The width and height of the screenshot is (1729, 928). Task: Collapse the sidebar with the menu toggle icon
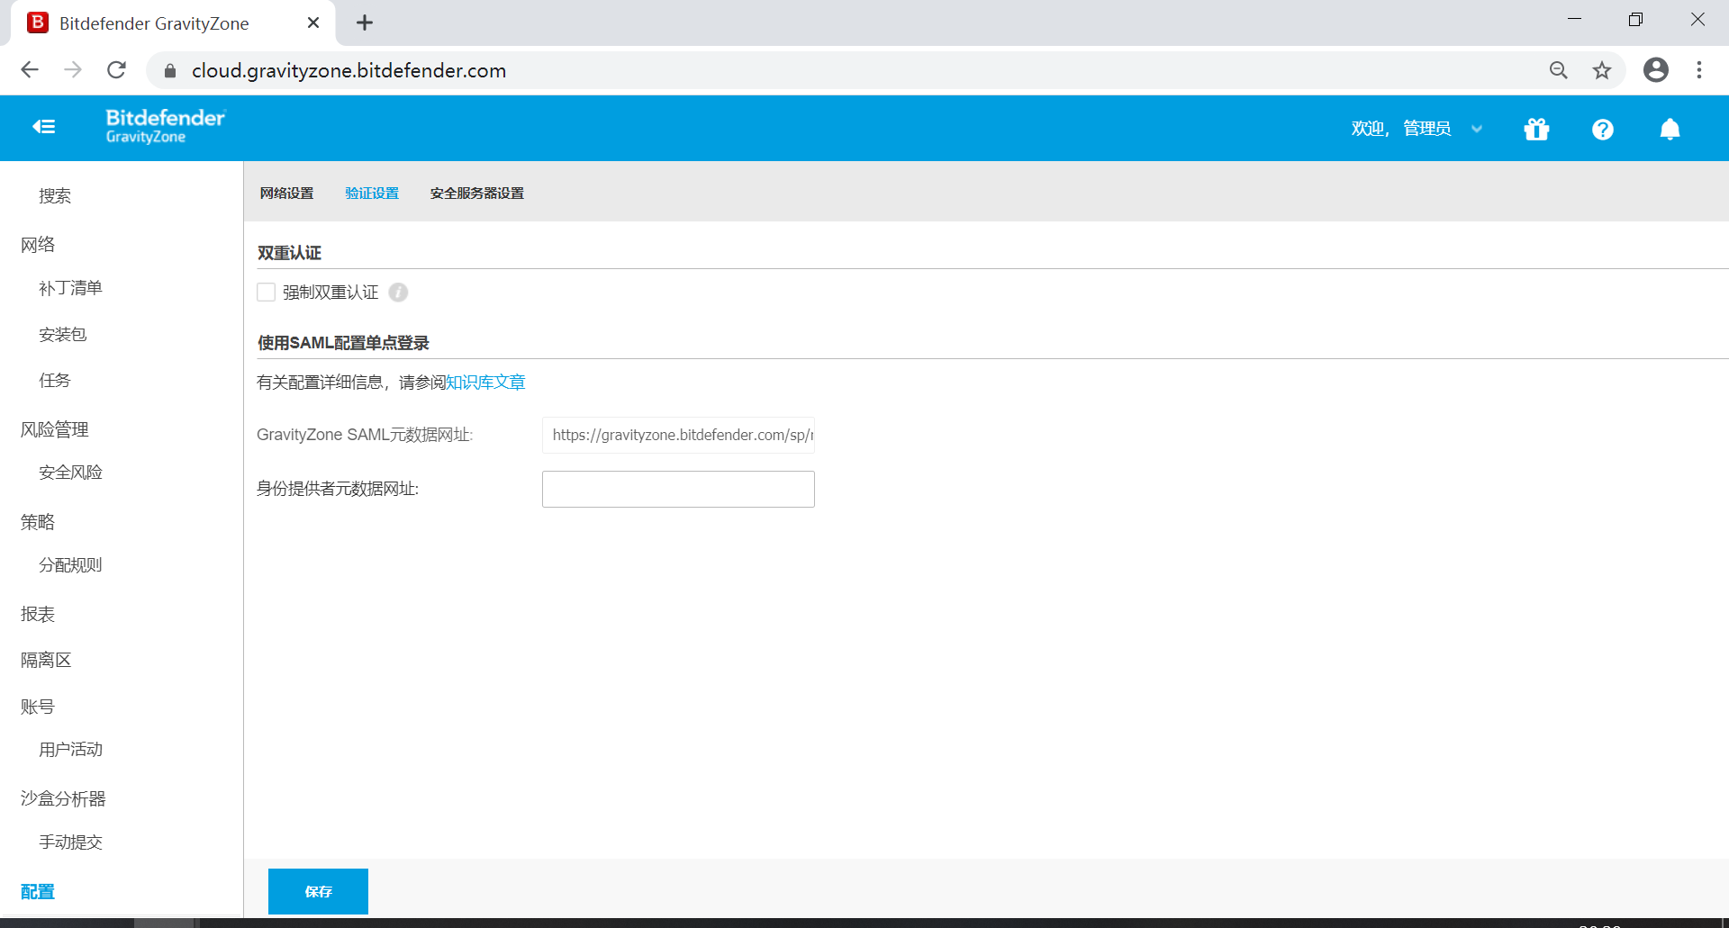pos(44,127)
